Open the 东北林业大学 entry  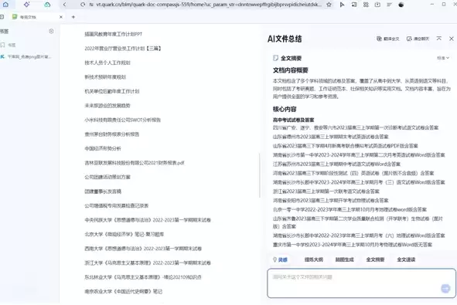pyautogui.click(x=143, y=276)
